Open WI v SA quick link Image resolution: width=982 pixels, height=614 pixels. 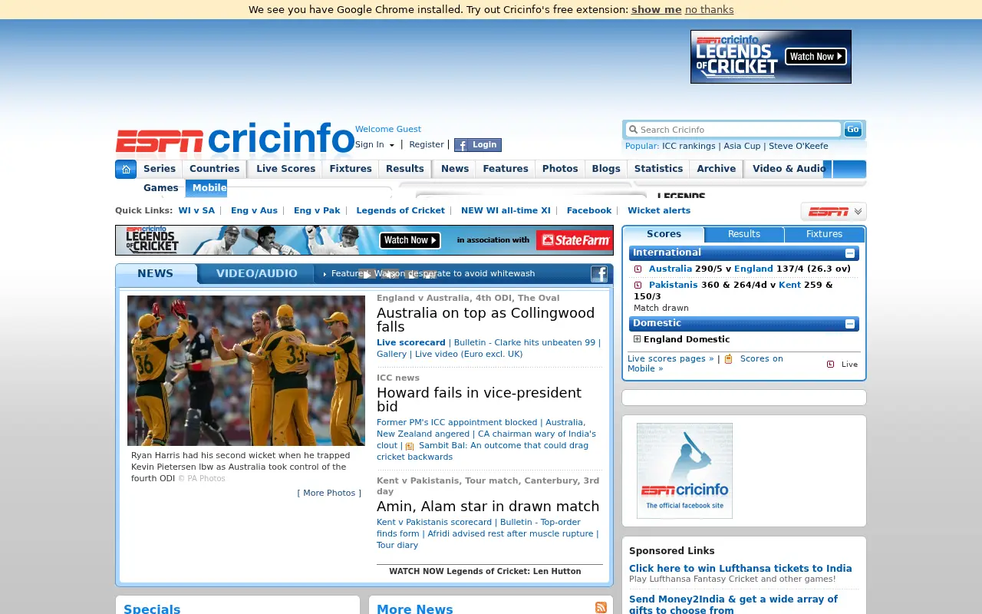pos(196,210)
